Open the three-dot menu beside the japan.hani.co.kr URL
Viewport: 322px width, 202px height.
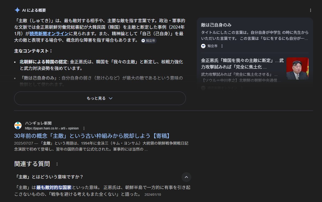[x=84, y=128]
